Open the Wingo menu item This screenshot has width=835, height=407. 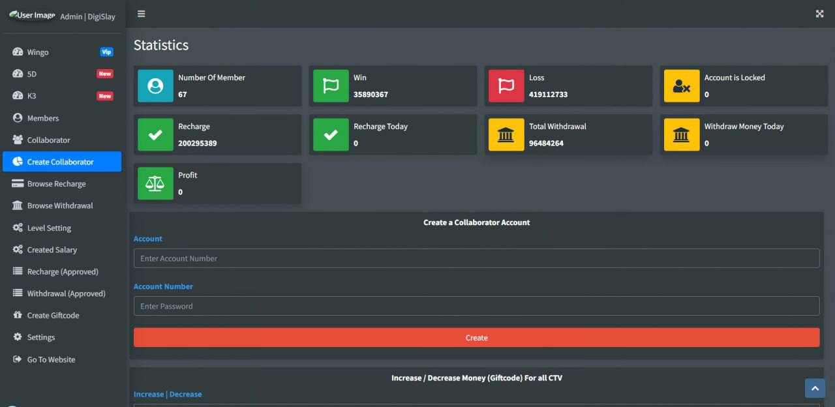tap(38, 52)
